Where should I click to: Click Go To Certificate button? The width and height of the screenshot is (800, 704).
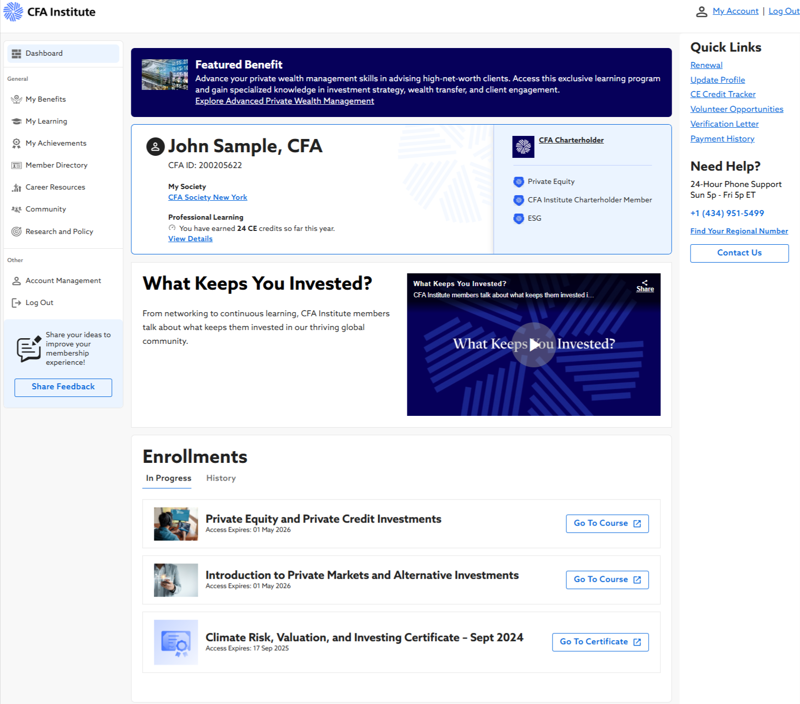[600, 642]
